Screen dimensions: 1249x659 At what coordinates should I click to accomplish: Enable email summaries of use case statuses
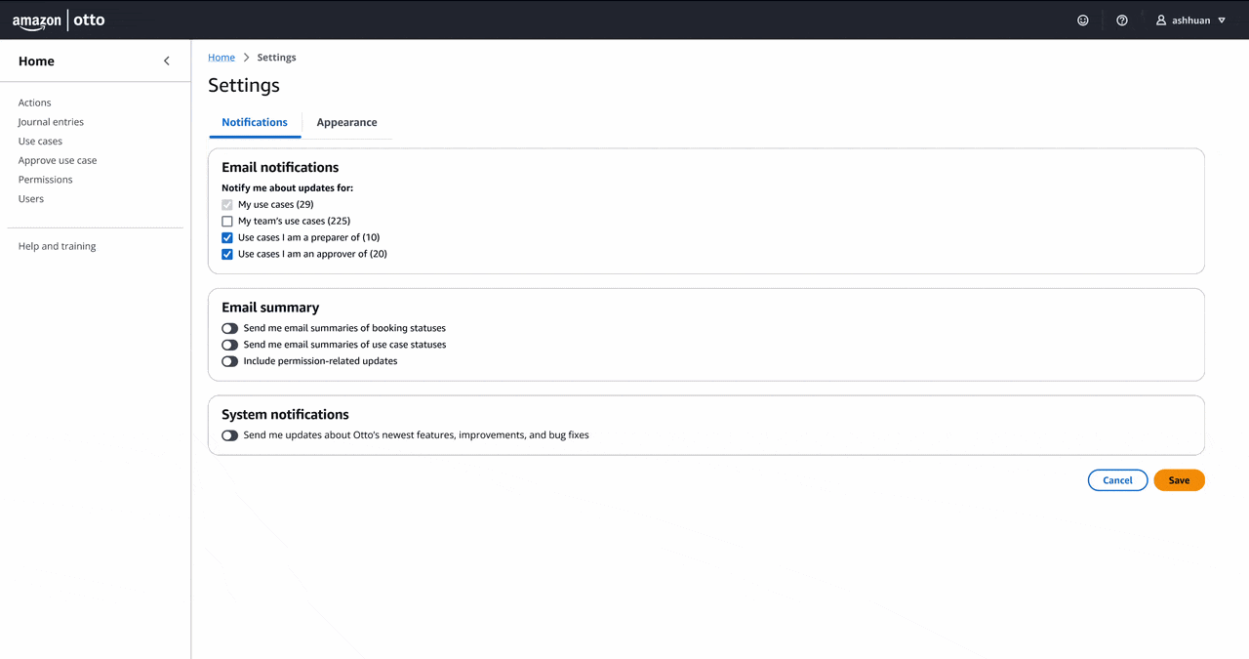230,345
